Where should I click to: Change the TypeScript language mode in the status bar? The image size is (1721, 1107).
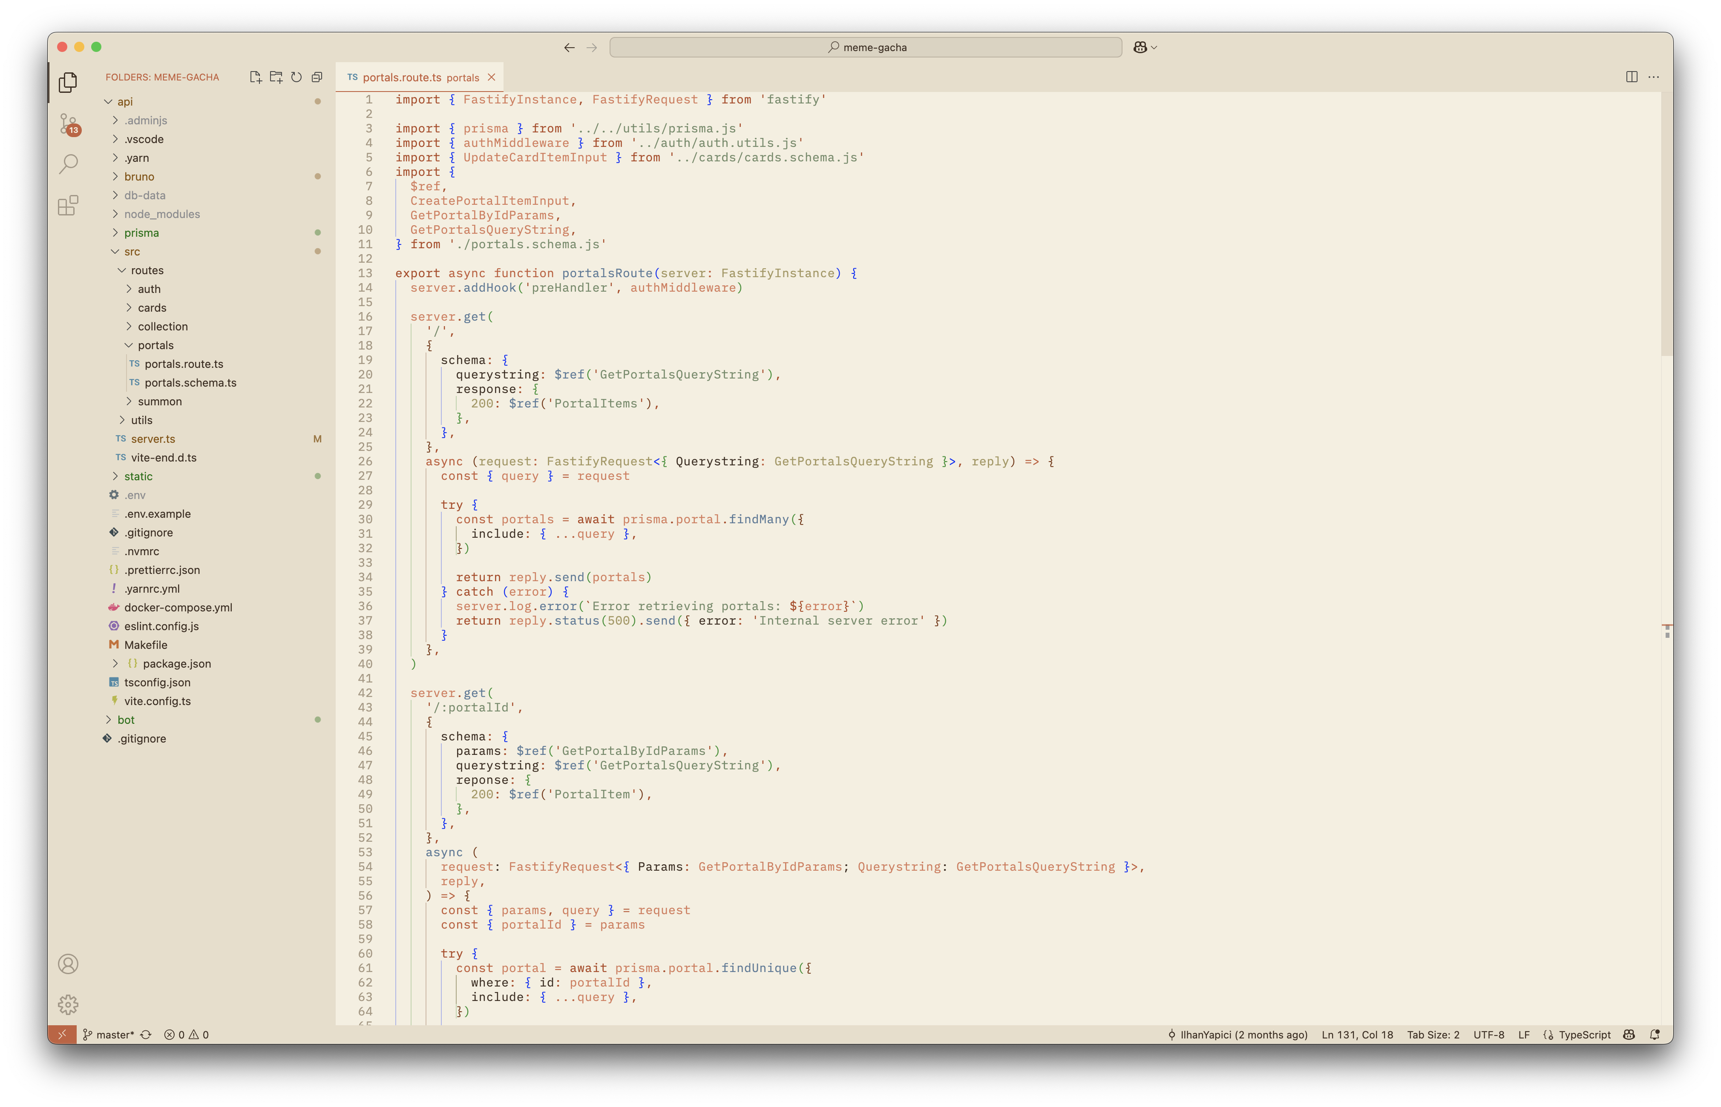click(1584, 1034)
